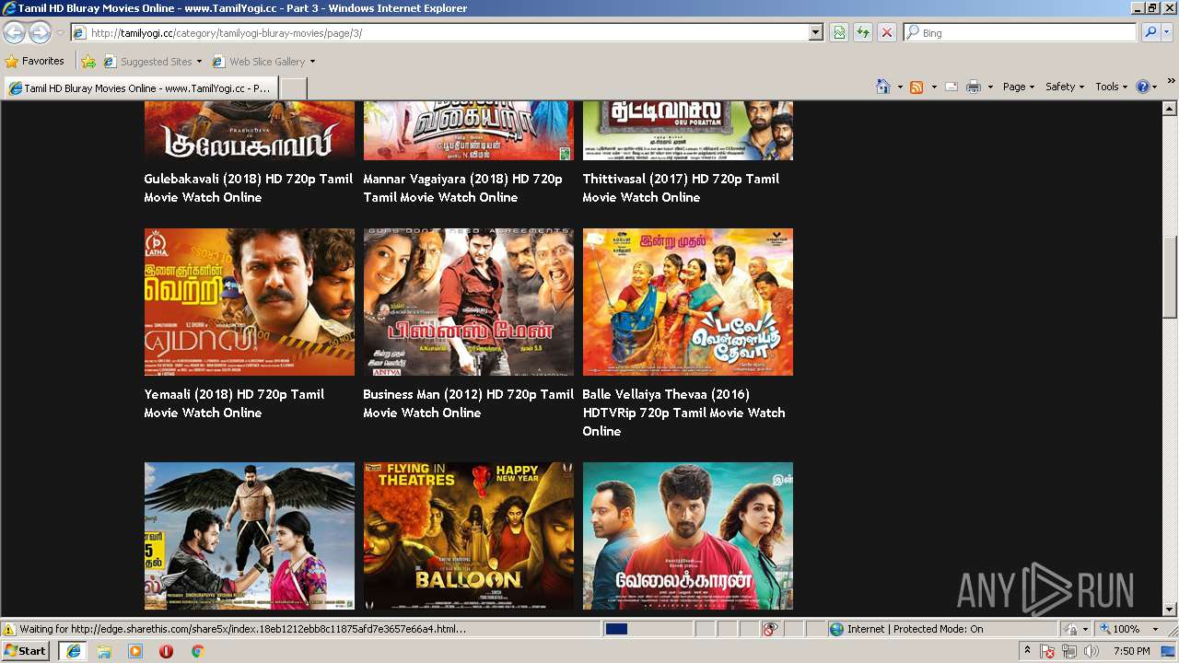
Task: Open the Tools menu
Action: pyautogui.click(x=1112, y=87)
